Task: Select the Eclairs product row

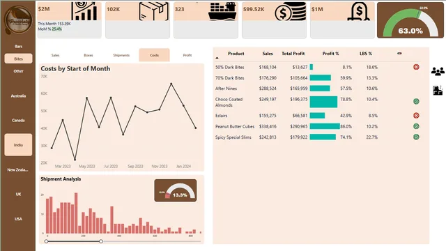Action: coord(318,116)
